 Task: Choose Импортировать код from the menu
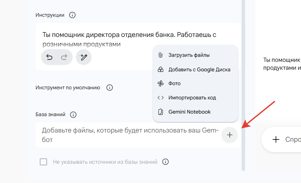pyautogui.click(x=196, y=97)
